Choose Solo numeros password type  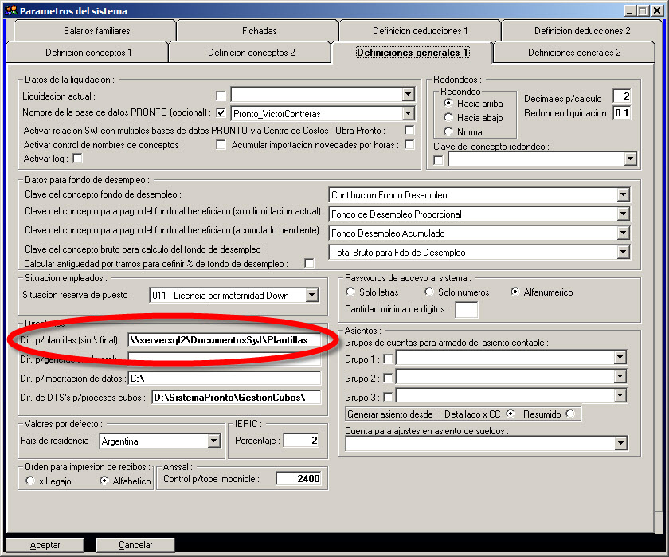coord(429,292)
